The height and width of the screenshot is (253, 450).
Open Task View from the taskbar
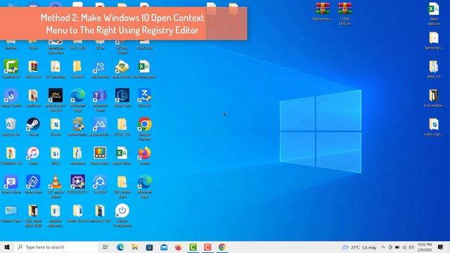105,247
